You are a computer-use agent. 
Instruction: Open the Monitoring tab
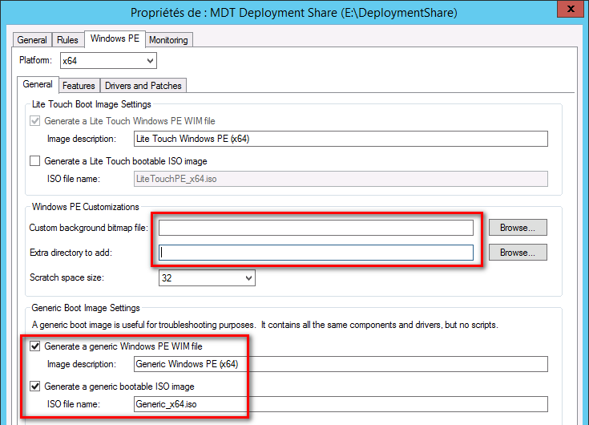(168, 40)
